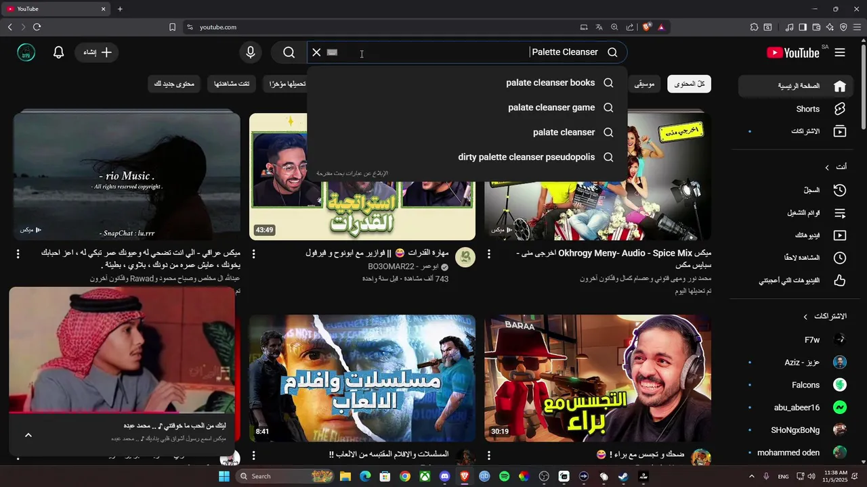Toggle the Brave sidebar panel icon
Viewport: 867px width, 487px height.
click(803, 27)
